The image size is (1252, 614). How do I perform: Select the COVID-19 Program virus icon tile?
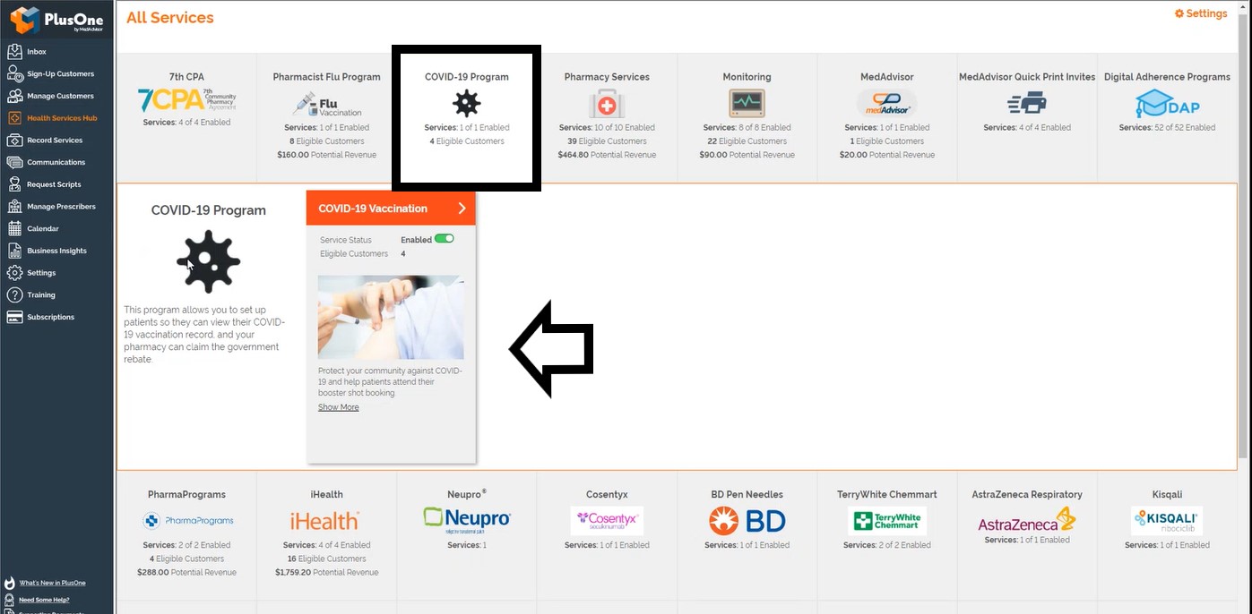pos(466,104)
